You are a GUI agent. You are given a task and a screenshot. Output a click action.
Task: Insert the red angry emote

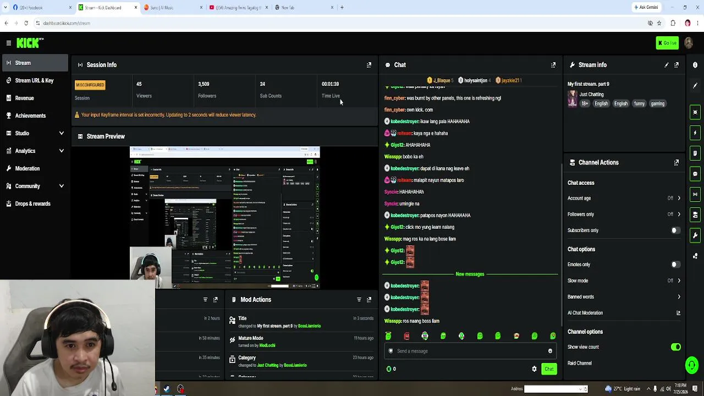[x=406, y=336]
